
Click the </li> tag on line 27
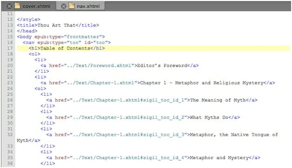click(x=48, y=106)
